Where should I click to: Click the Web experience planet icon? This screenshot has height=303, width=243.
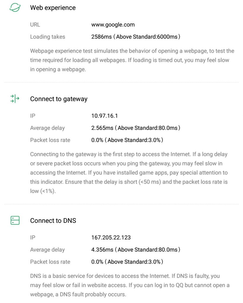pos(15,8)
